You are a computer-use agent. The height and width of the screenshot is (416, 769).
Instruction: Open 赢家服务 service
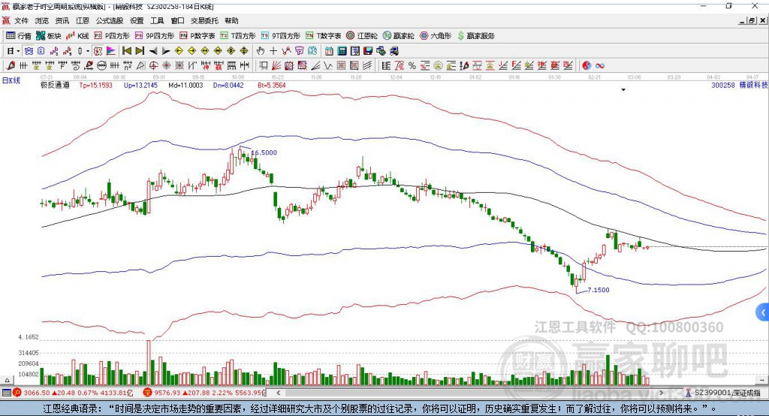pos(475,36)
